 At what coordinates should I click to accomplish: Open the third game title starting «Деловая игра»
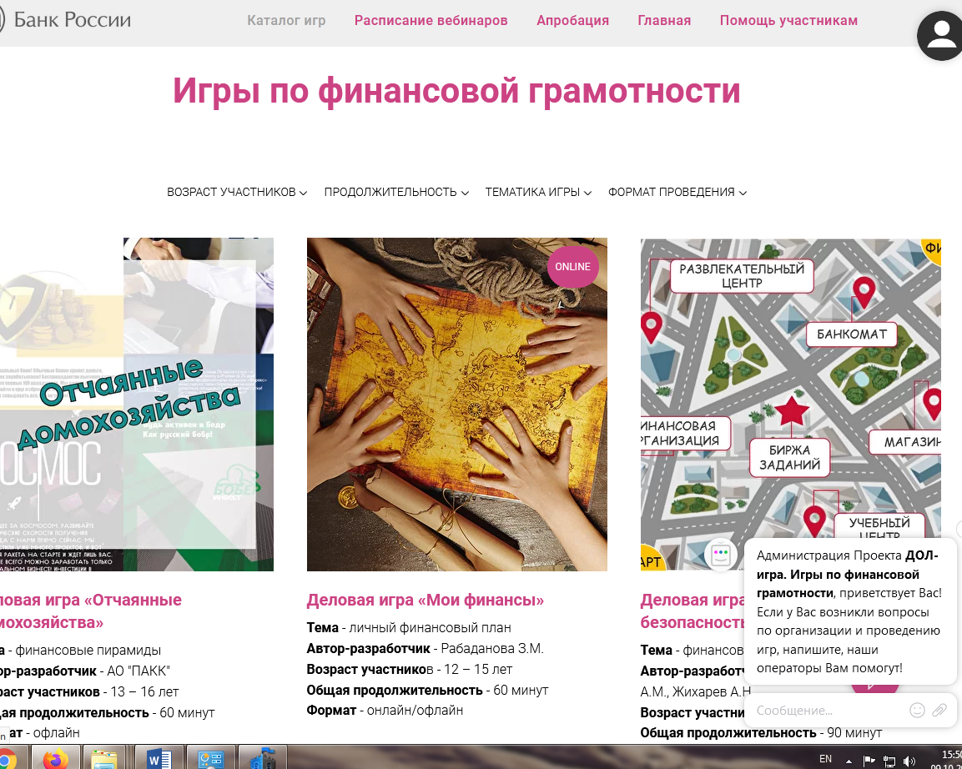pyautogui.click(x=693, y=611)
